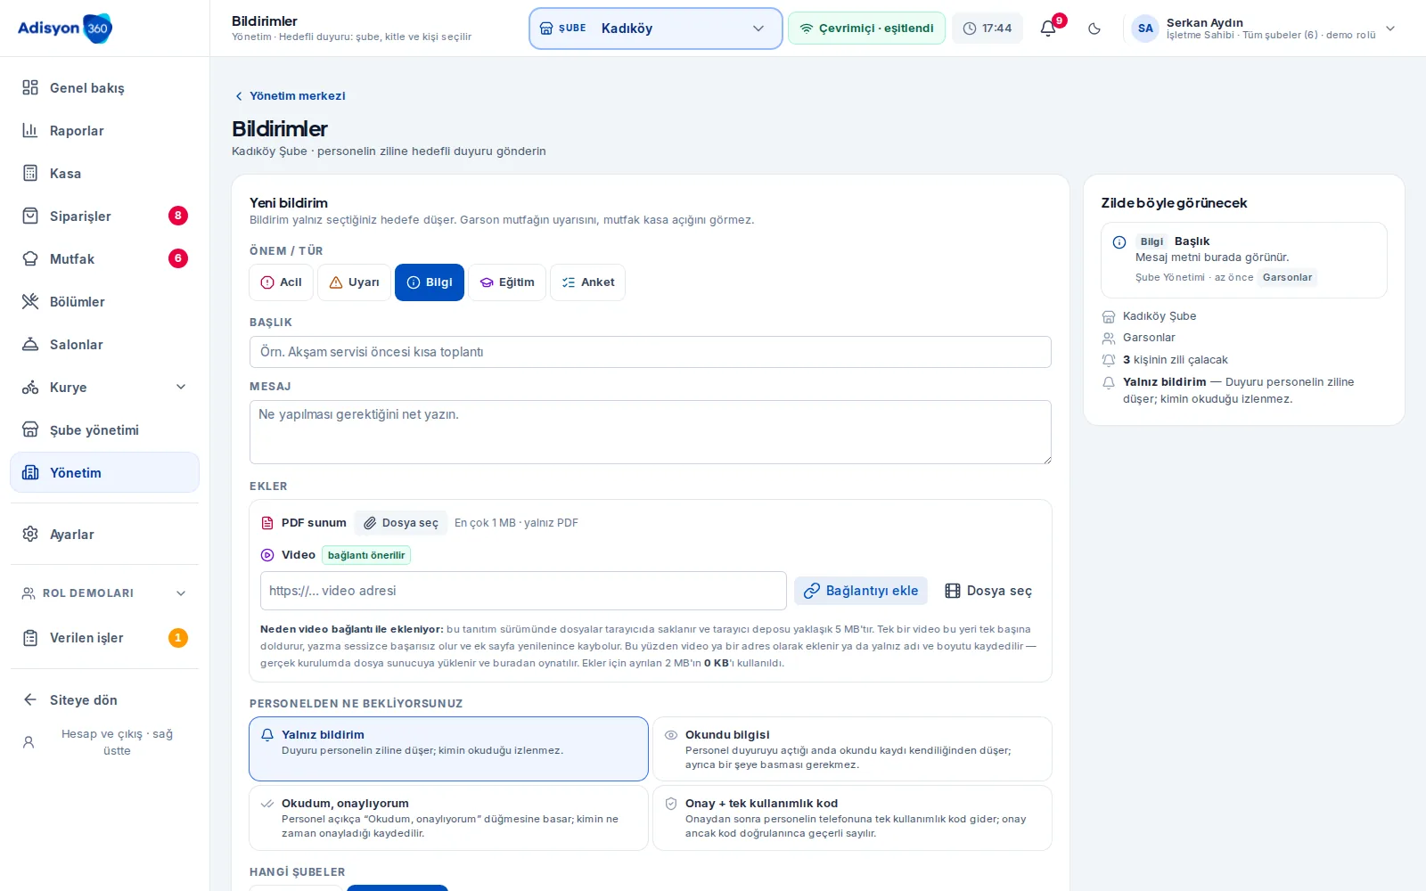Click the user icon beside Hesap ve çıkış
Viewport: 1426px width, 891px height.
tap(29, 742)
